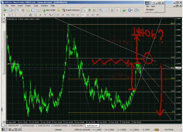This screenshot has width=183, height=132.
Task: Click the Periods clock icon
Action: point(129,10)
